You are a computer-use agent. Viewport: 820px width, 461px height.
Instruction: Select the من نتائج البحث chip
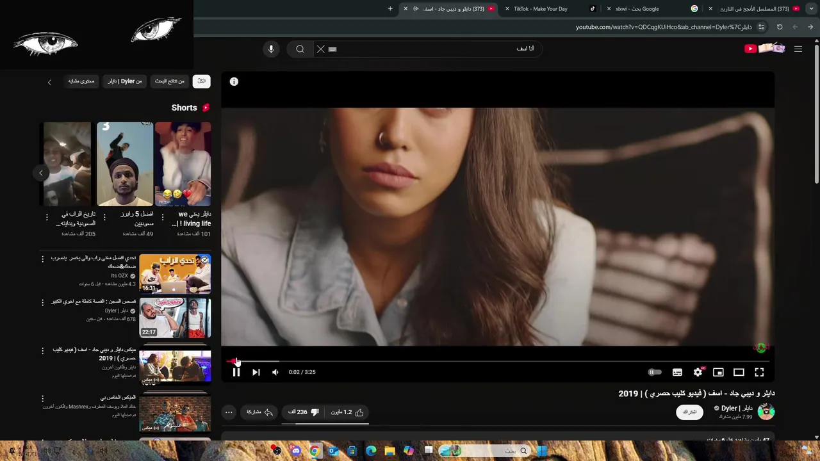click(x=170, y=81)
